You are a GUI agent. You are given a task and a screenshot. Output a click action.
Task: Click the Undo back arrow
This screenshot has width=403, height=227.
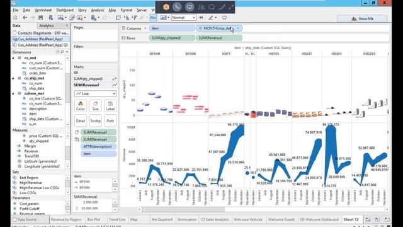[25, 18]
